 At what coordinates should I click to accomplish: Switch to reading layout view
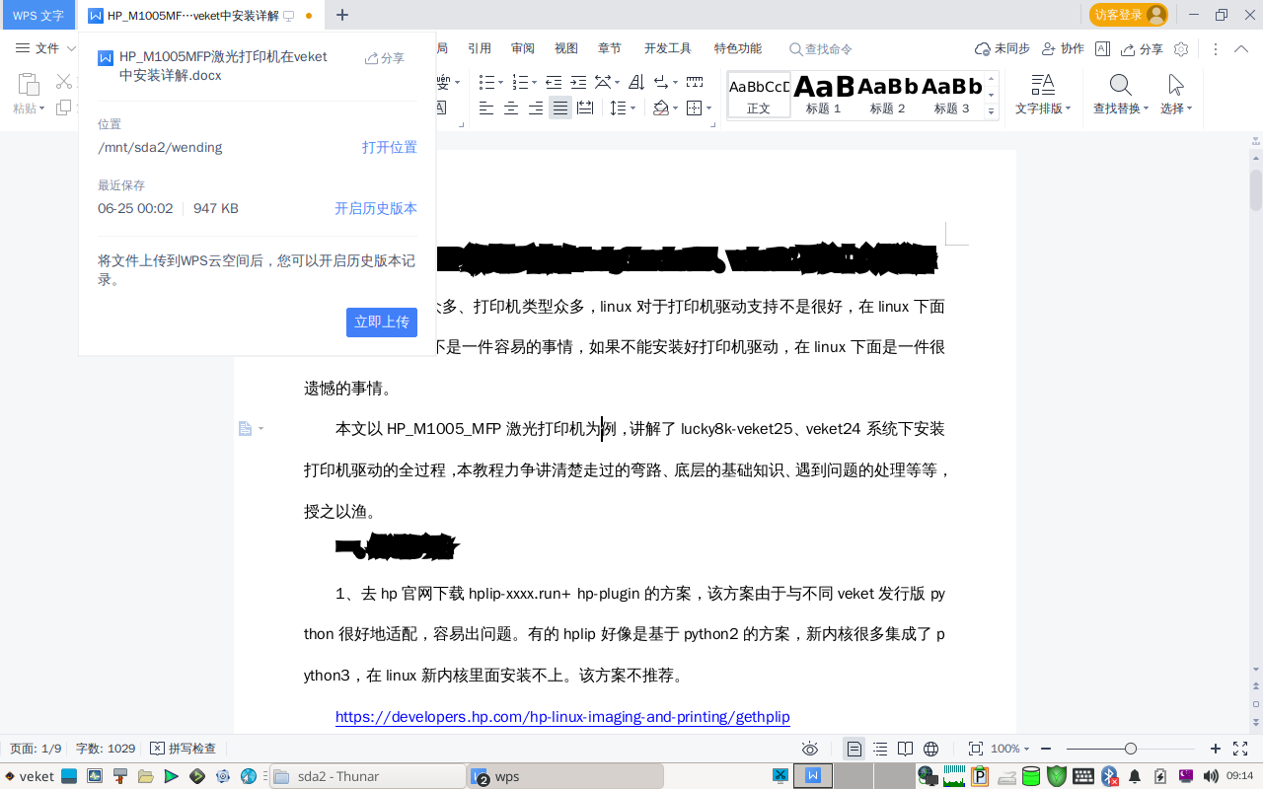[905, 749]
